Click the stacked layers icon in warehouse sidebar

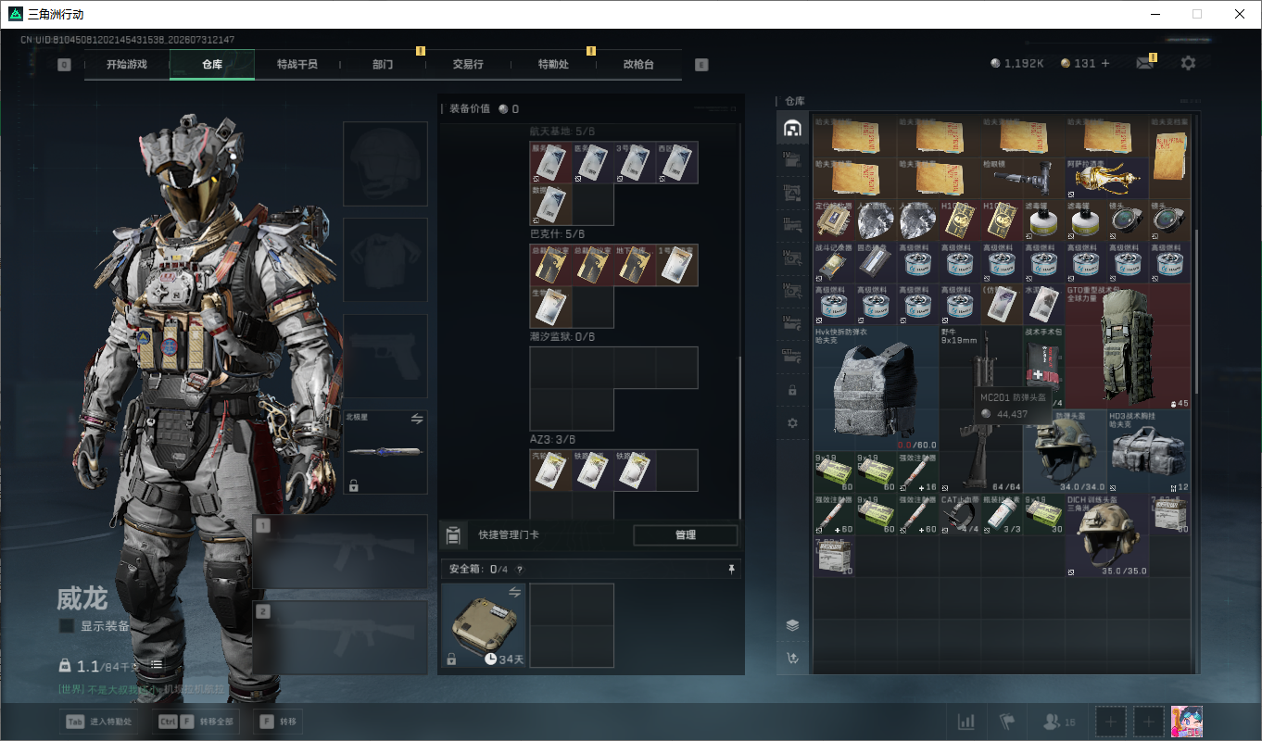[x=792, y=625]
